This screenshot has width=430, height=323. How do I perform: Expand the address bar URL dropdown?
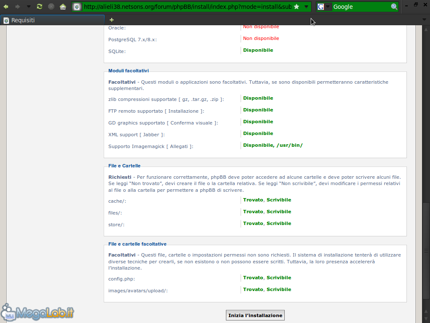pyautogui.click(x=307, y=7)
